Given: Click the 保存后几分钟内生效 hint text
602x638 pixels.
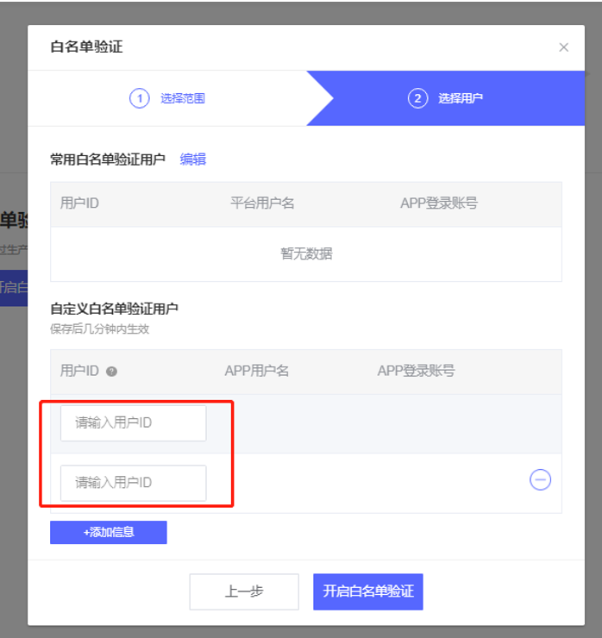Looking at the screenshot, I should click(99, 328).
